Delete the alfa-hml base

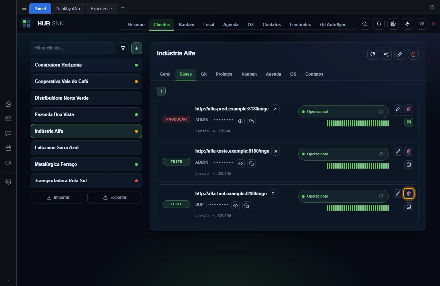[x=409, y=194]
